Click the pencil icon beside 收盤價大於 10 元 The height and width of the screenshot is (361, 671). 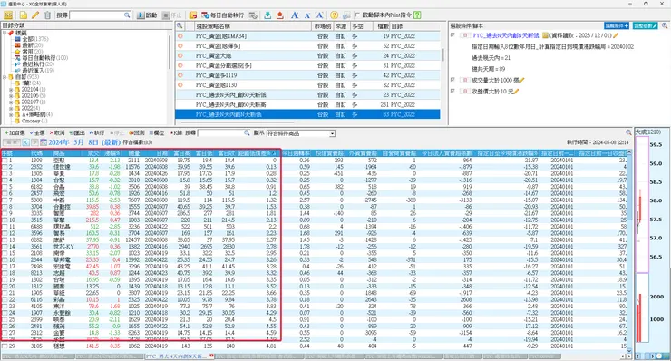click(516, 92)
